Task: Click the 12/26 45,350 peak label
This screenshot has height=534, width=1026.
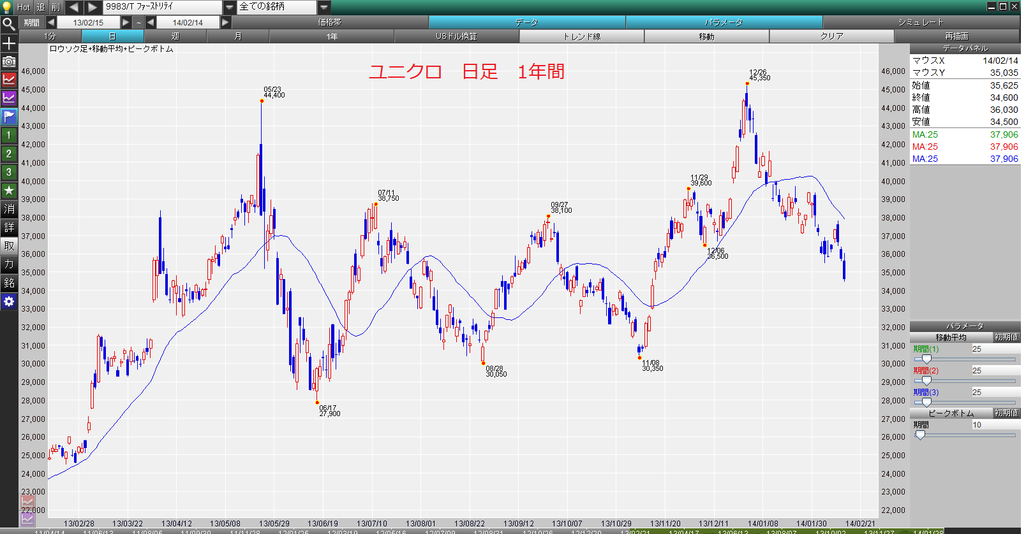Action: 759,75
